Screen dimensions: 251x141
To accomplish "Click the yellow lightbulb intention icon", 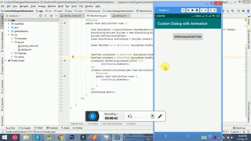I will coord(73,57).
